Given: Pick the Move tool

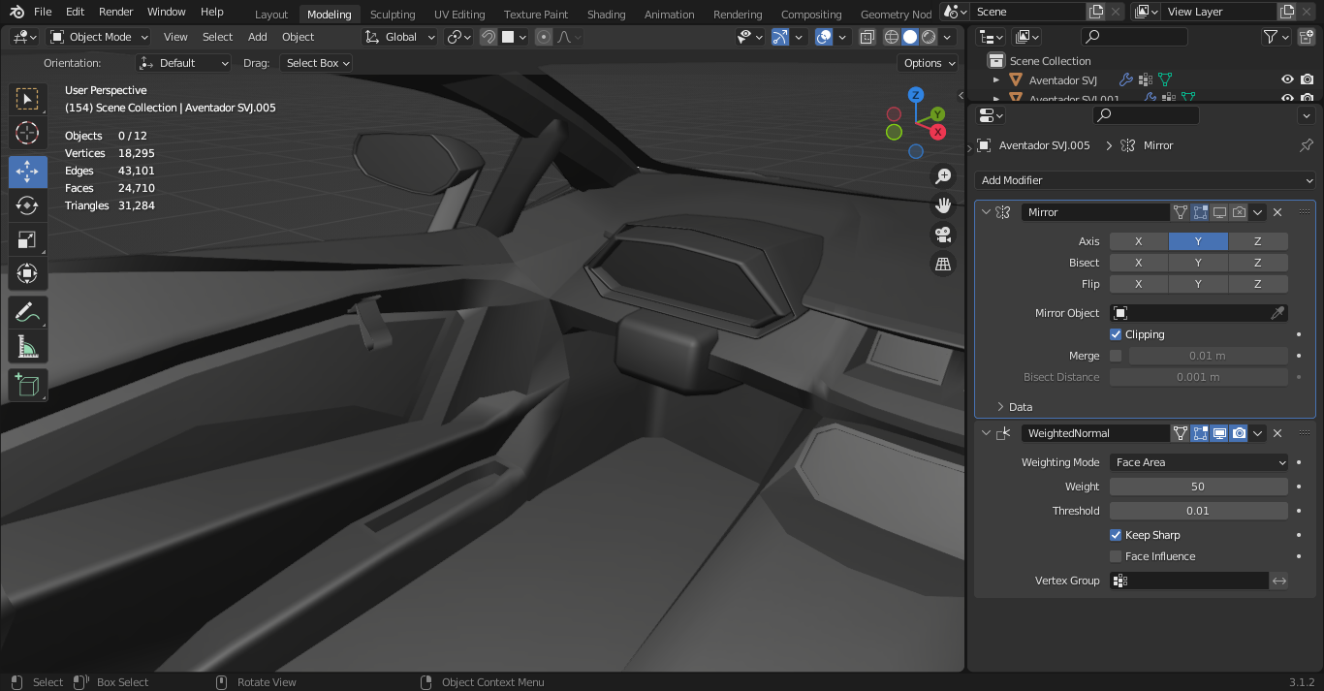Looking at the screenshot, I should pos(27,171).
